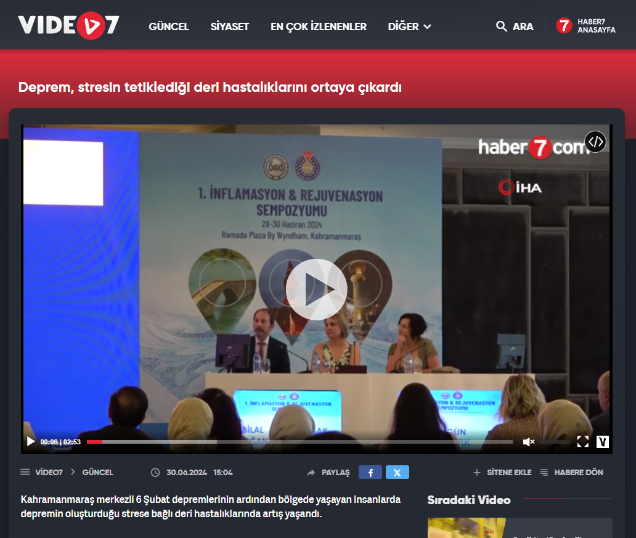Play the video using the center button
Viewport: 636px width, 538px height.
coord(316,289)
